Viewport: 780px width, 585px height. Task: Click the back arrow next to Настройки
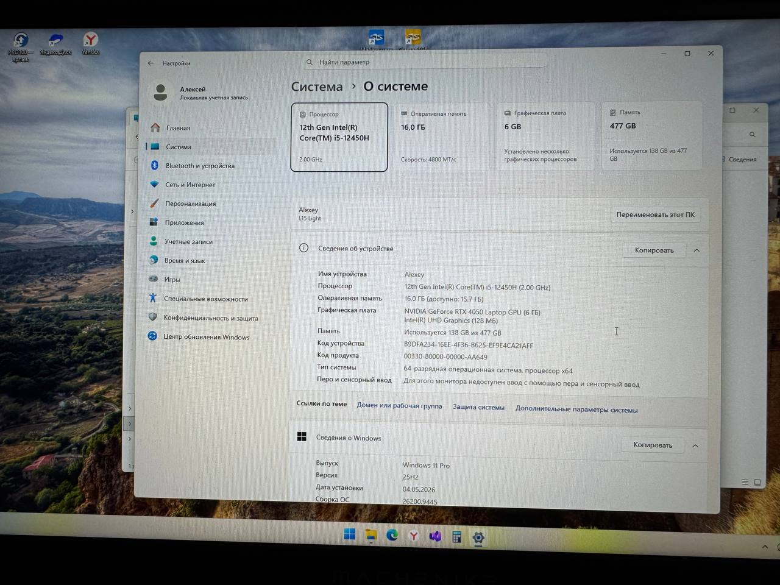pyautogui.click(x=151, y=63)
